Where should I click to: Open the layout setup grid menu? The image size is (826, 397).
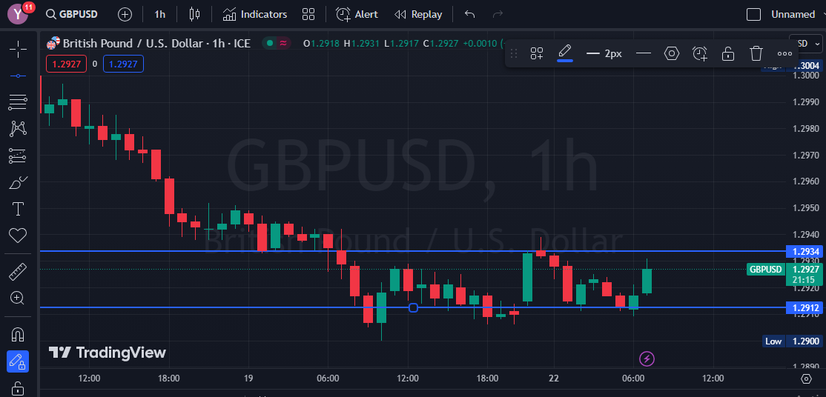pyautogui.click(x=308, y=14)
